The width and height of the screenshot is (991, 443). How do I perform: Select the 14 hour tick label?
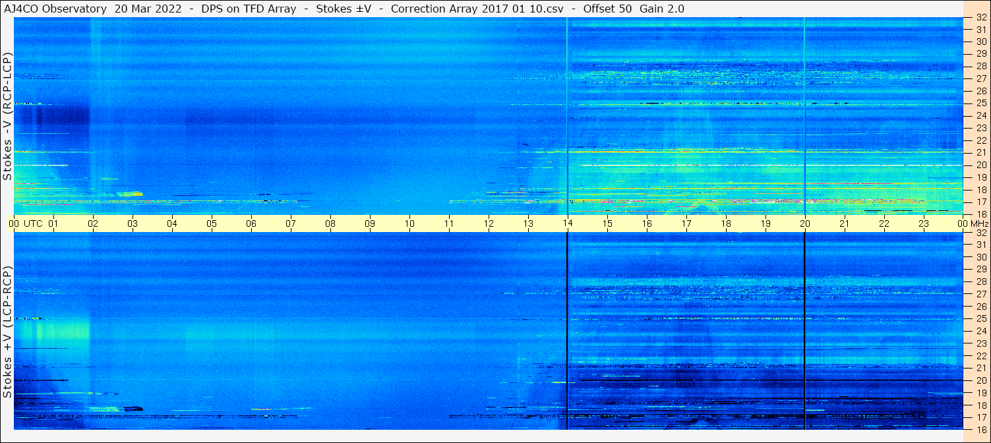pos(568,223)
